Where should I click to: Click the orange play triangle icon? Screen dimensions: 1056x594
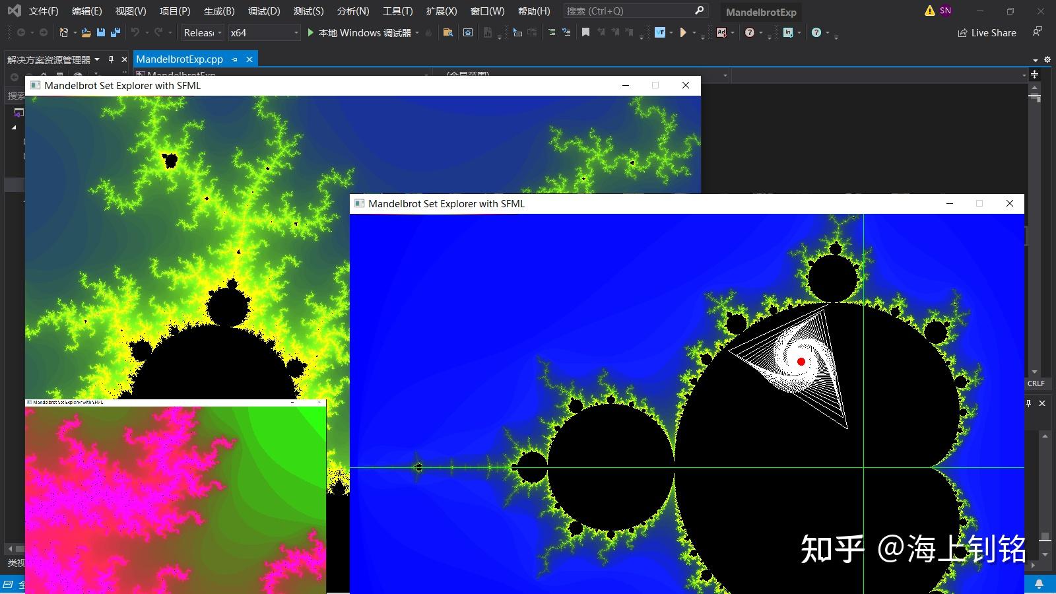(x=684, y=32)
